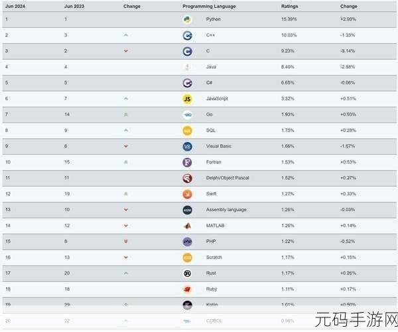
Task: Click the C++ logo icon
Action: point(187,36)
